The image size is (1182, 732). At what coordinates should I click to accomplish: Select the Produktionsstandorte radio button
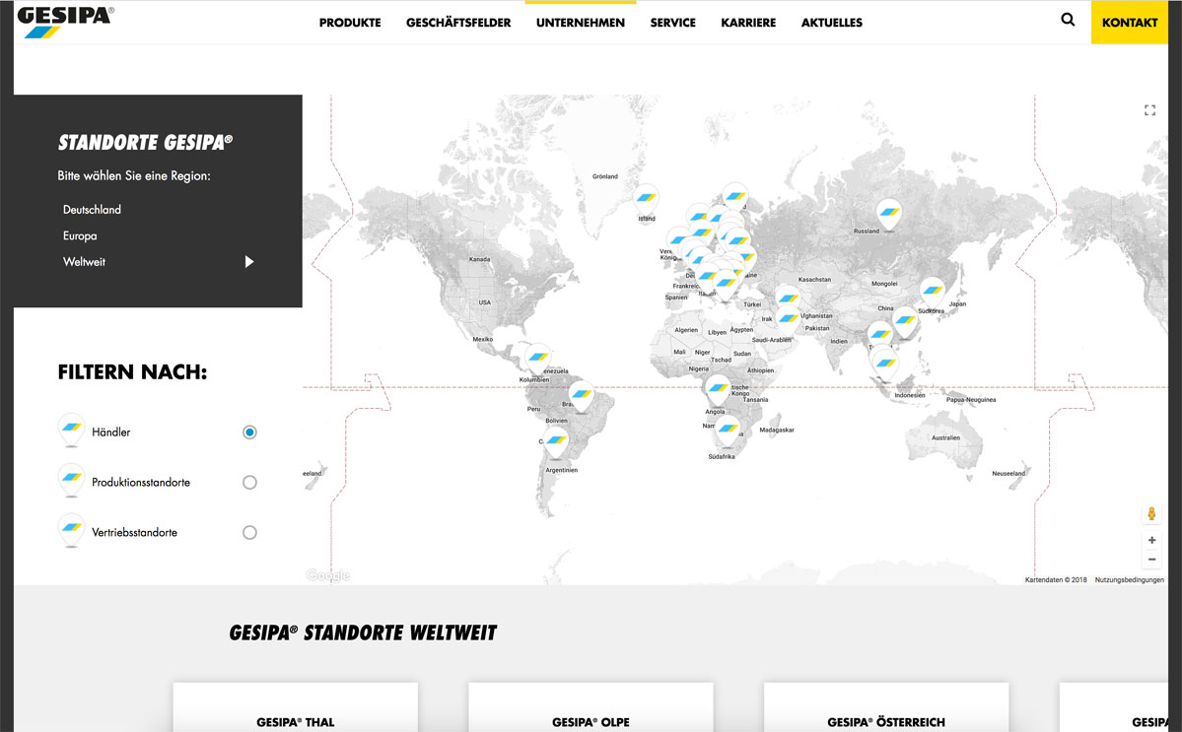point(249,483)
